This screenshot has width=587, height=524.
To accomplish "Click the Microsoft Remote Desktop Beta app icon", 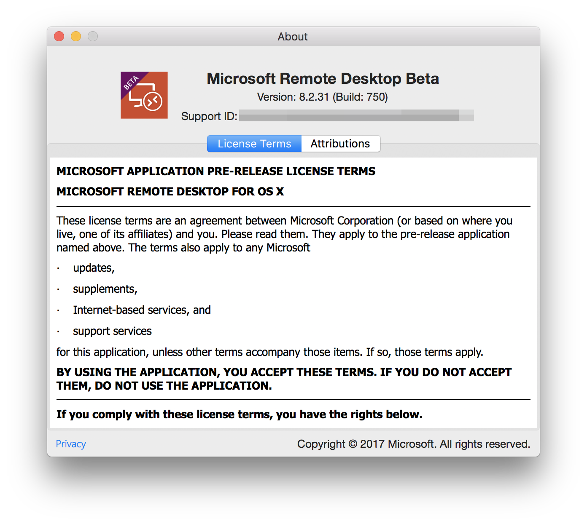I will (144, 95).
